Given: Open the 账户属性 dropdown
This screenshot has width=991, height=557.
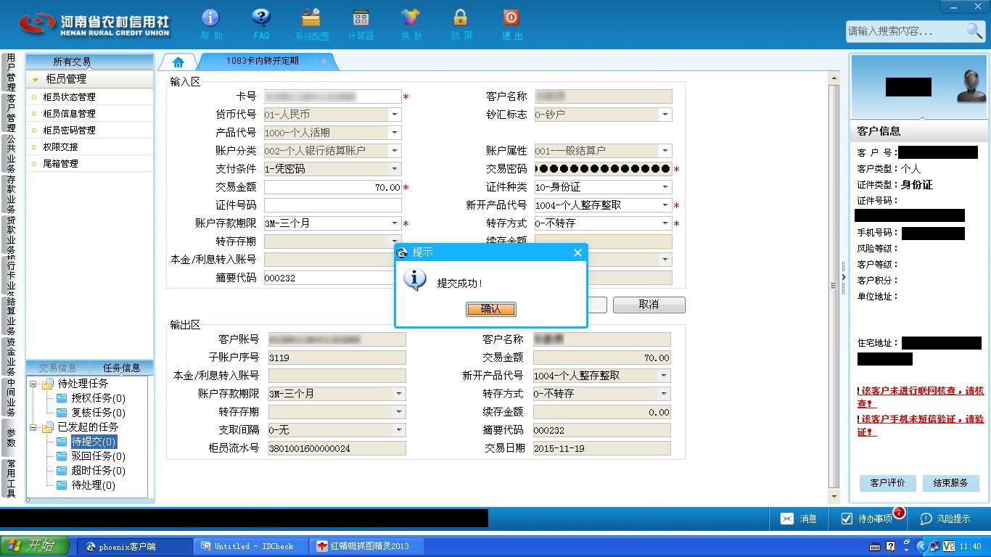Looking at the screenshot, I should (x=665, y=151).
